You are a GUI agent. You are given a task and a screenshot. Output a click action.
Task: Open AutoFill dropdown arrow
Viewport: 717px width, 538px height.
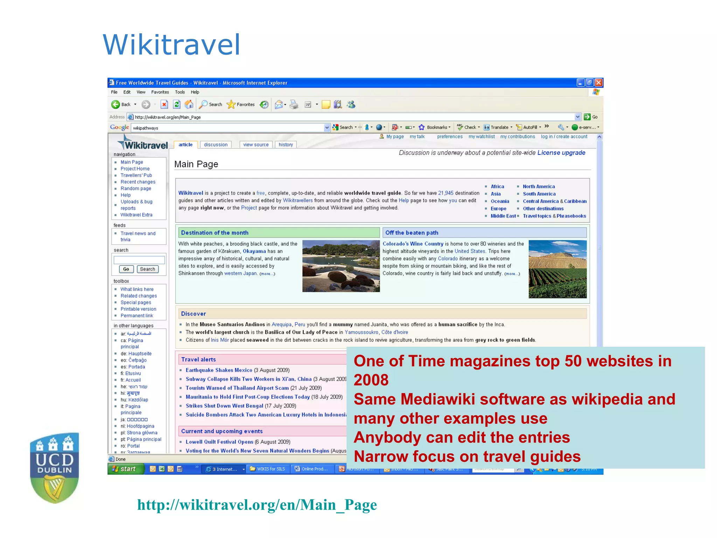click(540, 127)
